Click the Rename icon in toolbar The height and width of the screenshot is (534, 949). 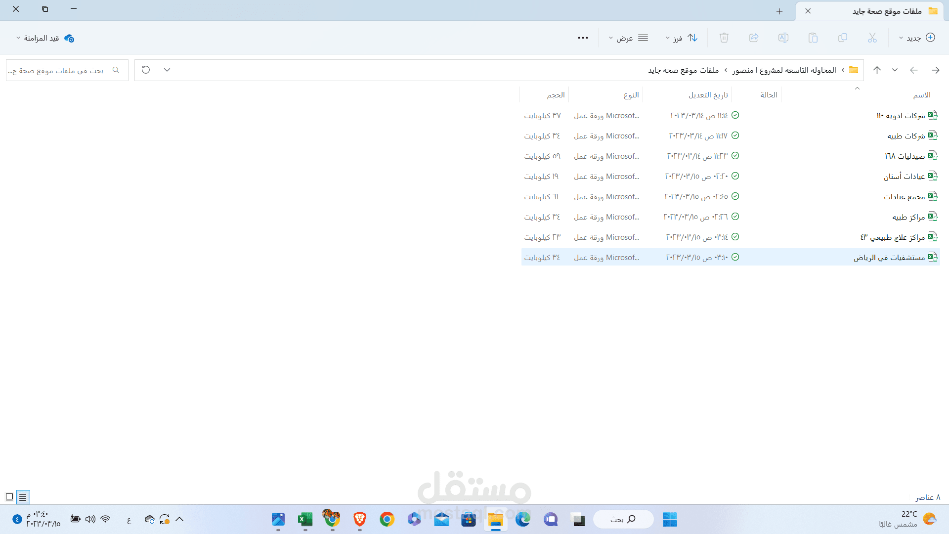783,38
